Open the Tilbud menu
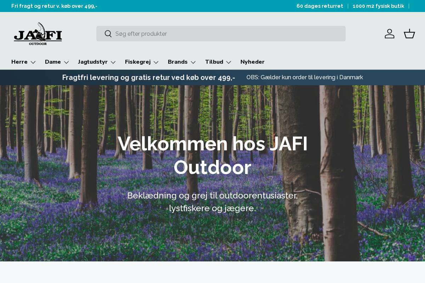Image resolution: width=425 pixels, height=283 pixels. coord(219,62)
